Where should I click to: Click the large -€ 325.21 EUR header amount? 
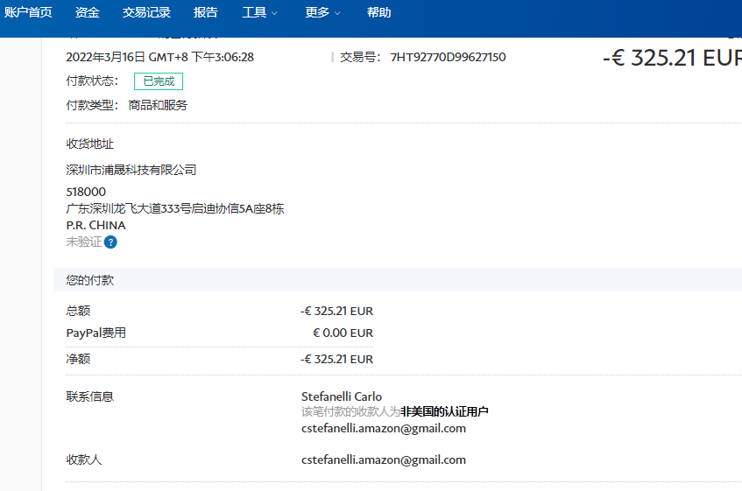671,59
